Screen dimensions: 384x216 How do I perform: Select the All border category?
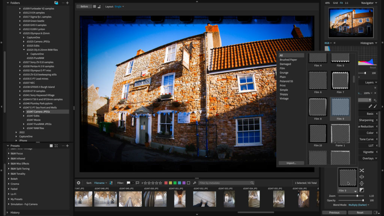click(291, 55)
